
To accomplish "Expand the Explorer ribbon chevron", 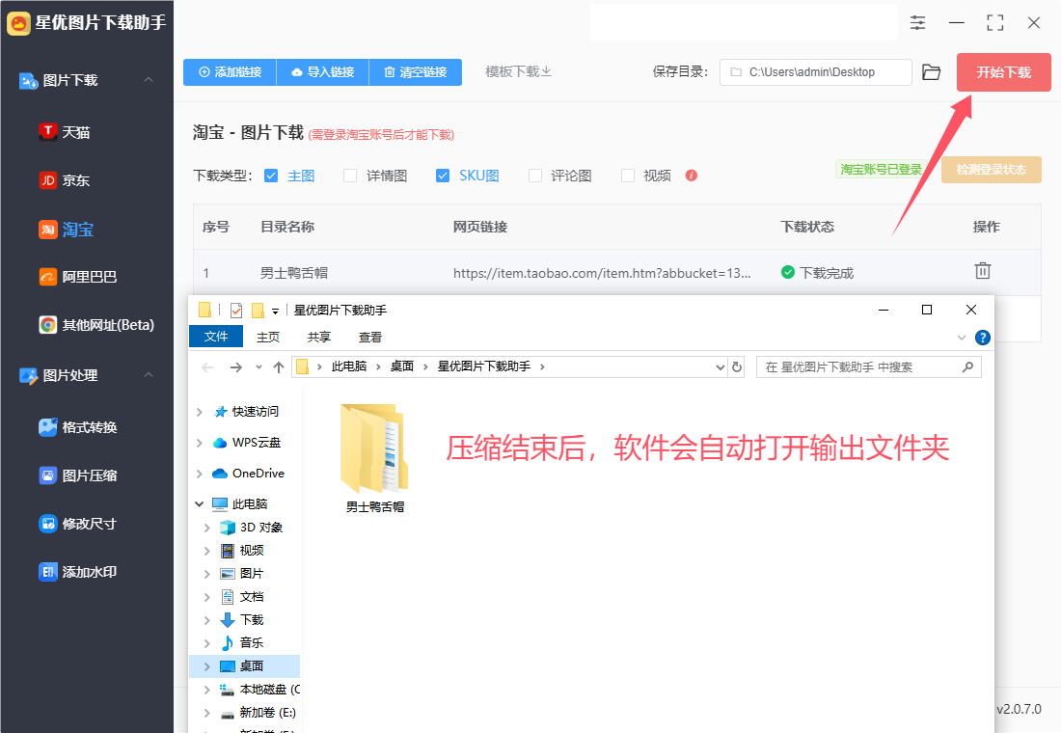I will point(961,337).
